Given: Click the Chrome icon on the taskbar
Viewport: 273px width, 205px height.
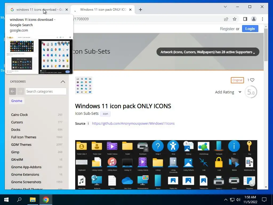Looking at the screenshot, I should click(x=46, y=200).
